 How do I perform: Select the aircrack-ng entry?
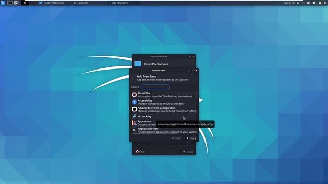tap(164, 116)
